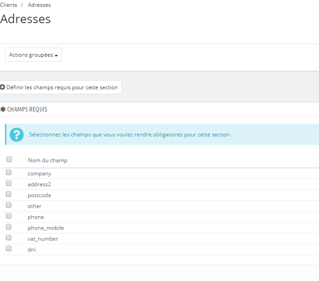This screenshot has height=281, width=319.
Task: Check the company field checkbox
Action: [9, 172]
